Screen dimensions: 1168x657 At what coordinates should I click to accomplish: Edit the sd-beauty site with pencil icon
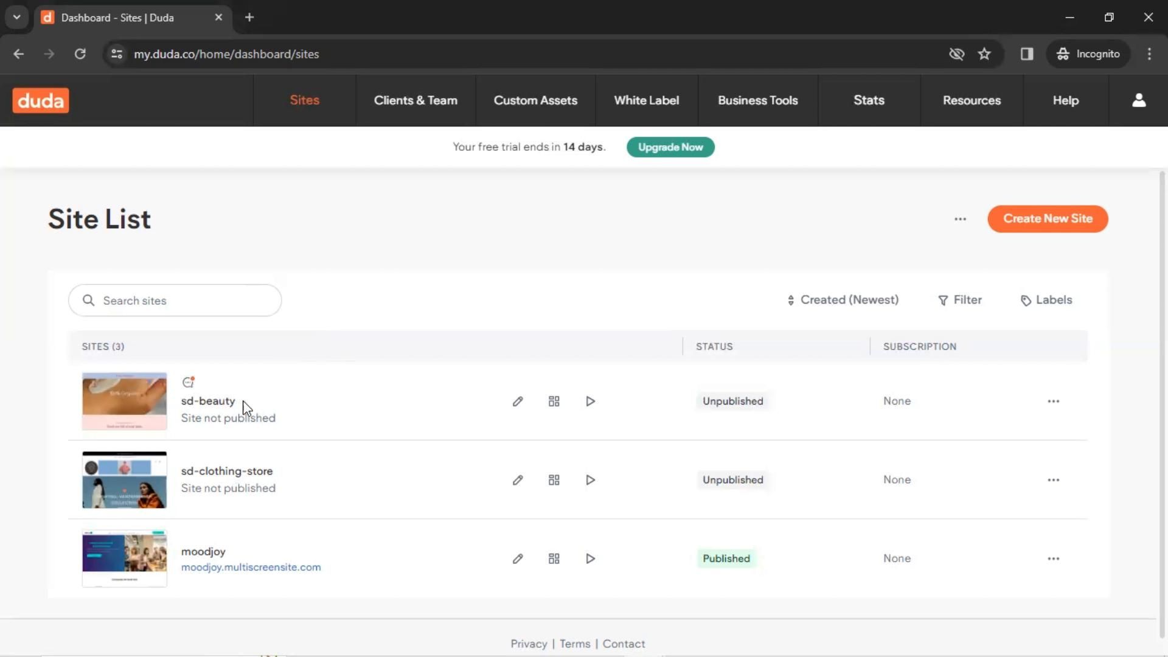point(518,401)
